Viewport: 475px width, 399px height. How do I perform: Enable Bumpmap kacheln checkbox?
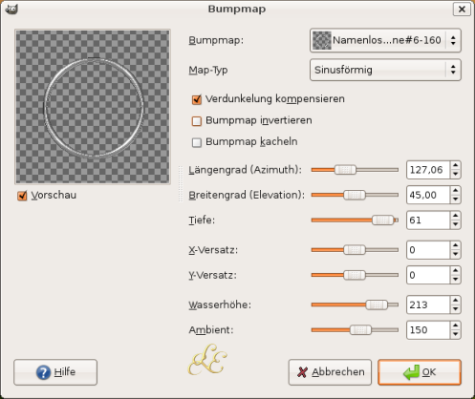197,142
